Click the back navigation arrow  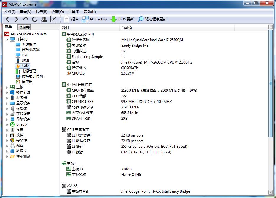click(x=8, y=19)
